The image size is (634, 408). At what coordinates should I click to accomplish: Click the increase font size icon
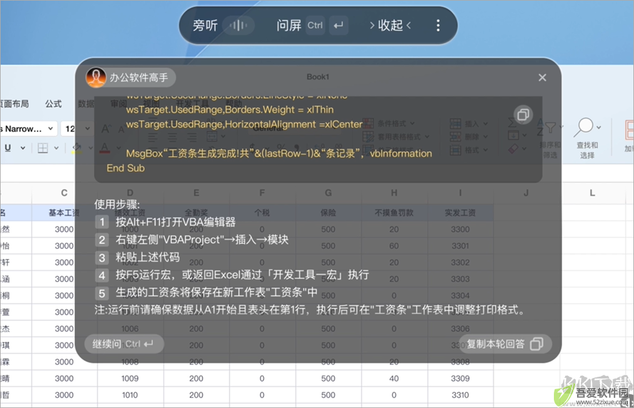tap(106, 128)
